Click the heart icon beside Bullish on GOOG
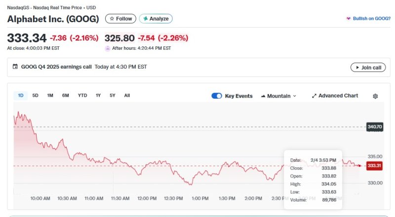 point(348,19)
